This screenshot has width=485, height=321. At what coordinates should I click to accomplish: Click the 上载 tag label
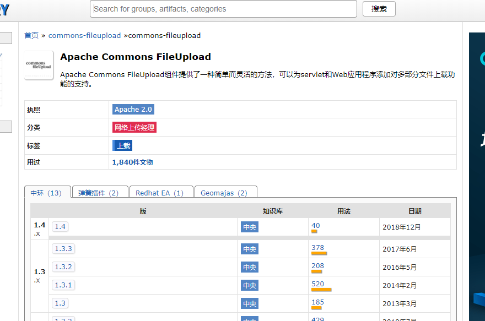point(122,145)
